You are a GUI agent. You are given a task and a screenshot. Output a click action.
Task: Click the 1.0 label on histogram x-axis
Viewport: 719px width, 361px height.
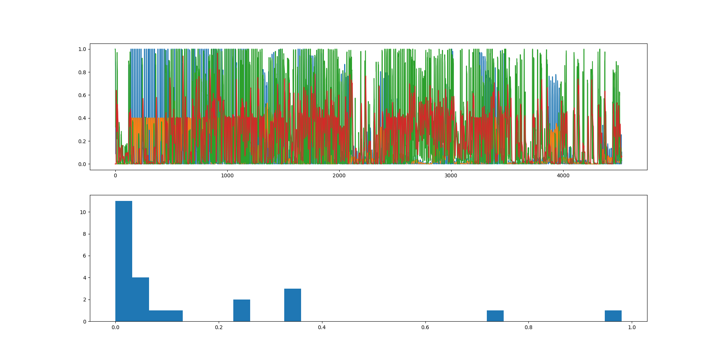tap(632, 327)
